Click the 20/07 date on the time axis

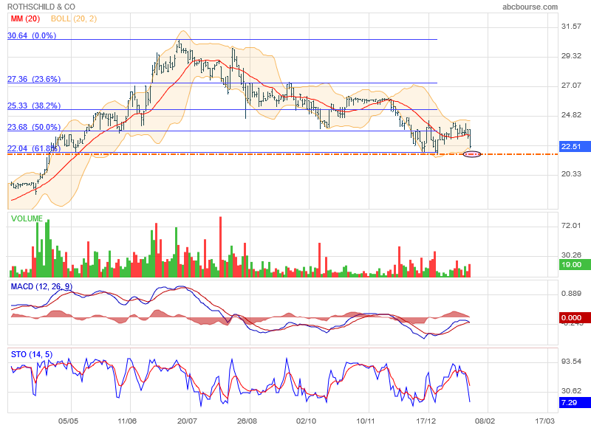[x=188, y=421]
